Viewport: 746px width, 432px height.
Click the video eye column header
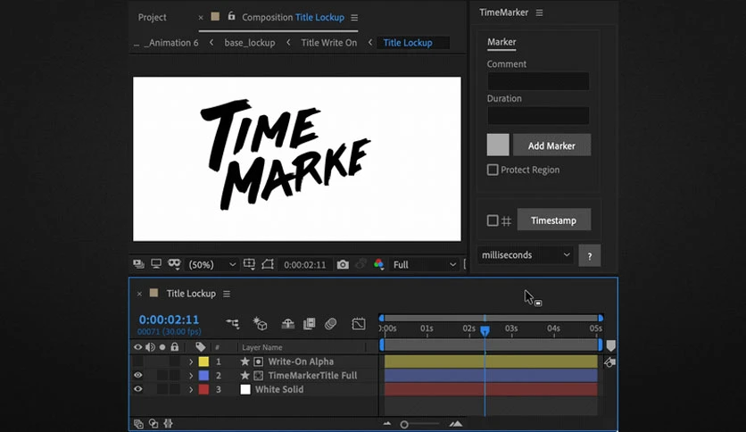click(x=138, y=347)
